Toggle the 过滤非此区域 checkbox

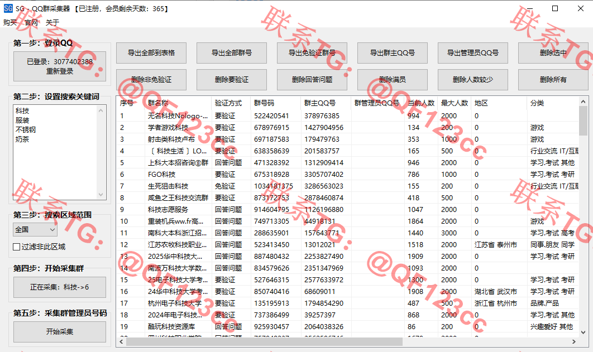(39, 247)
